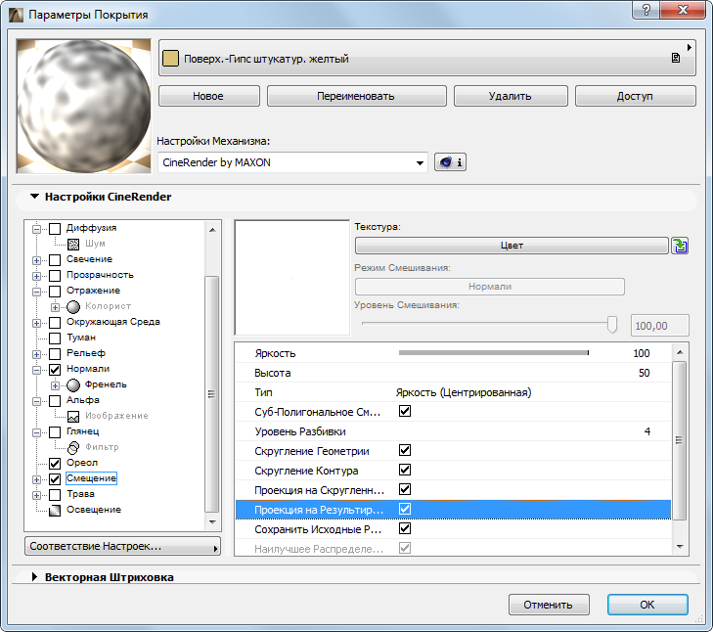
Task: Click the Высота value 50
Action: [644, 373]
